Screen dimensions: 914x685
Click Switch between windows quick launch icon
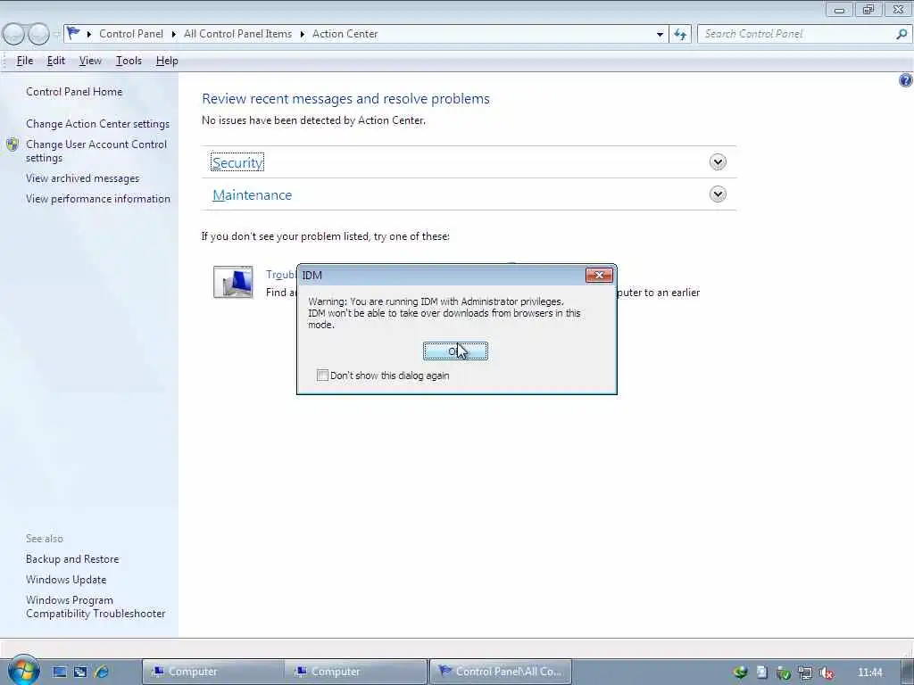(x=80, y=672)
